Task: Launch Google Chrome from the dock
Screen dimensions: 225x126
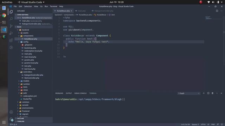Action: tap(4, 15)
